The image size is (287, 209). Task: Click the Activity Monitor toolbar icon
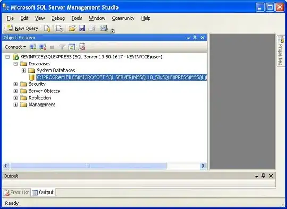pyautogui.click(x=104, y=28)
